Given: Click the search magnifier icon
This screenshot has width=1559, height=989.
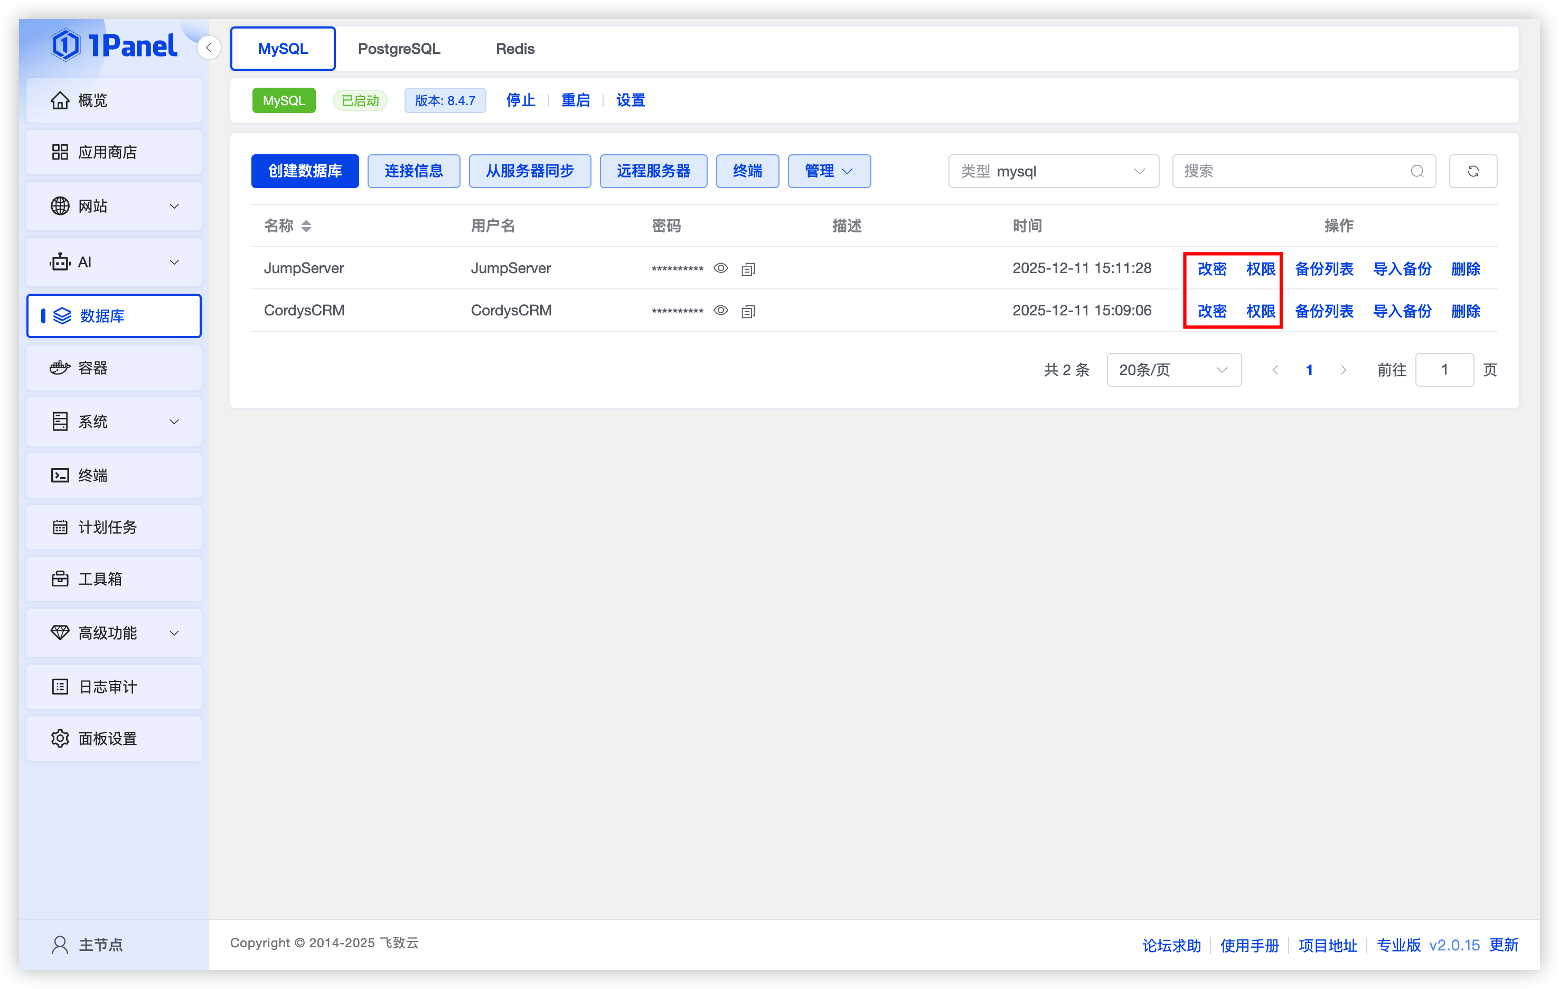Looking at the screenshot, I should pos(1416,171).
